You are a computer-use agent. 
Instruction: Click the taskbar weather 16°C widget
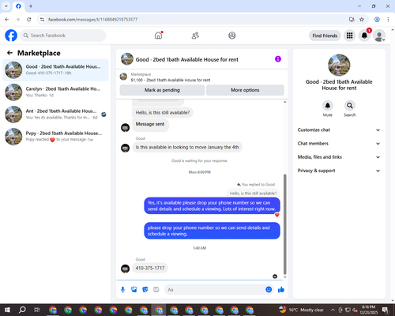[301, 310]
